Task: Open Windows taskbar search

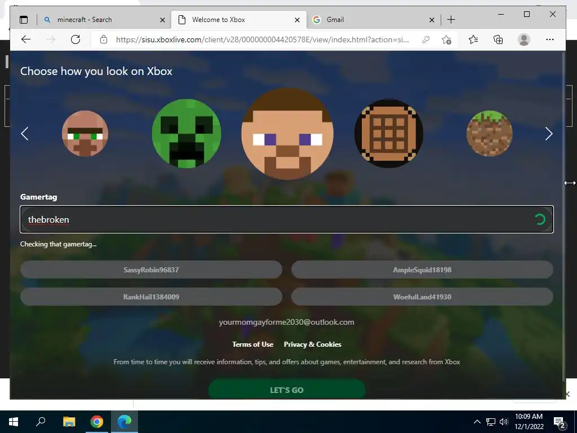Action: pos(41,422)
